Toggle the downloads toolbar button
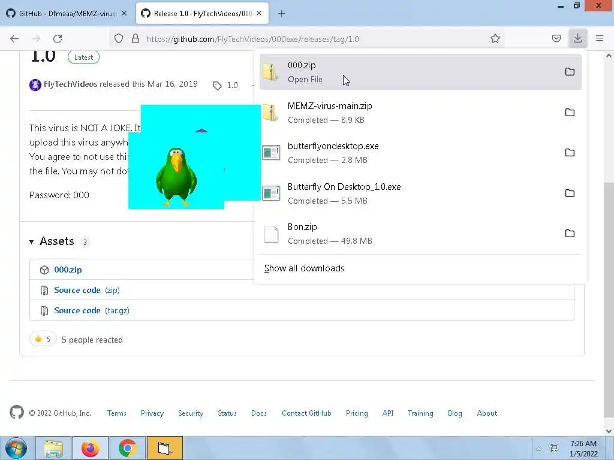The height and width of the screenshot is (460, 614). (x=577, y=38)
